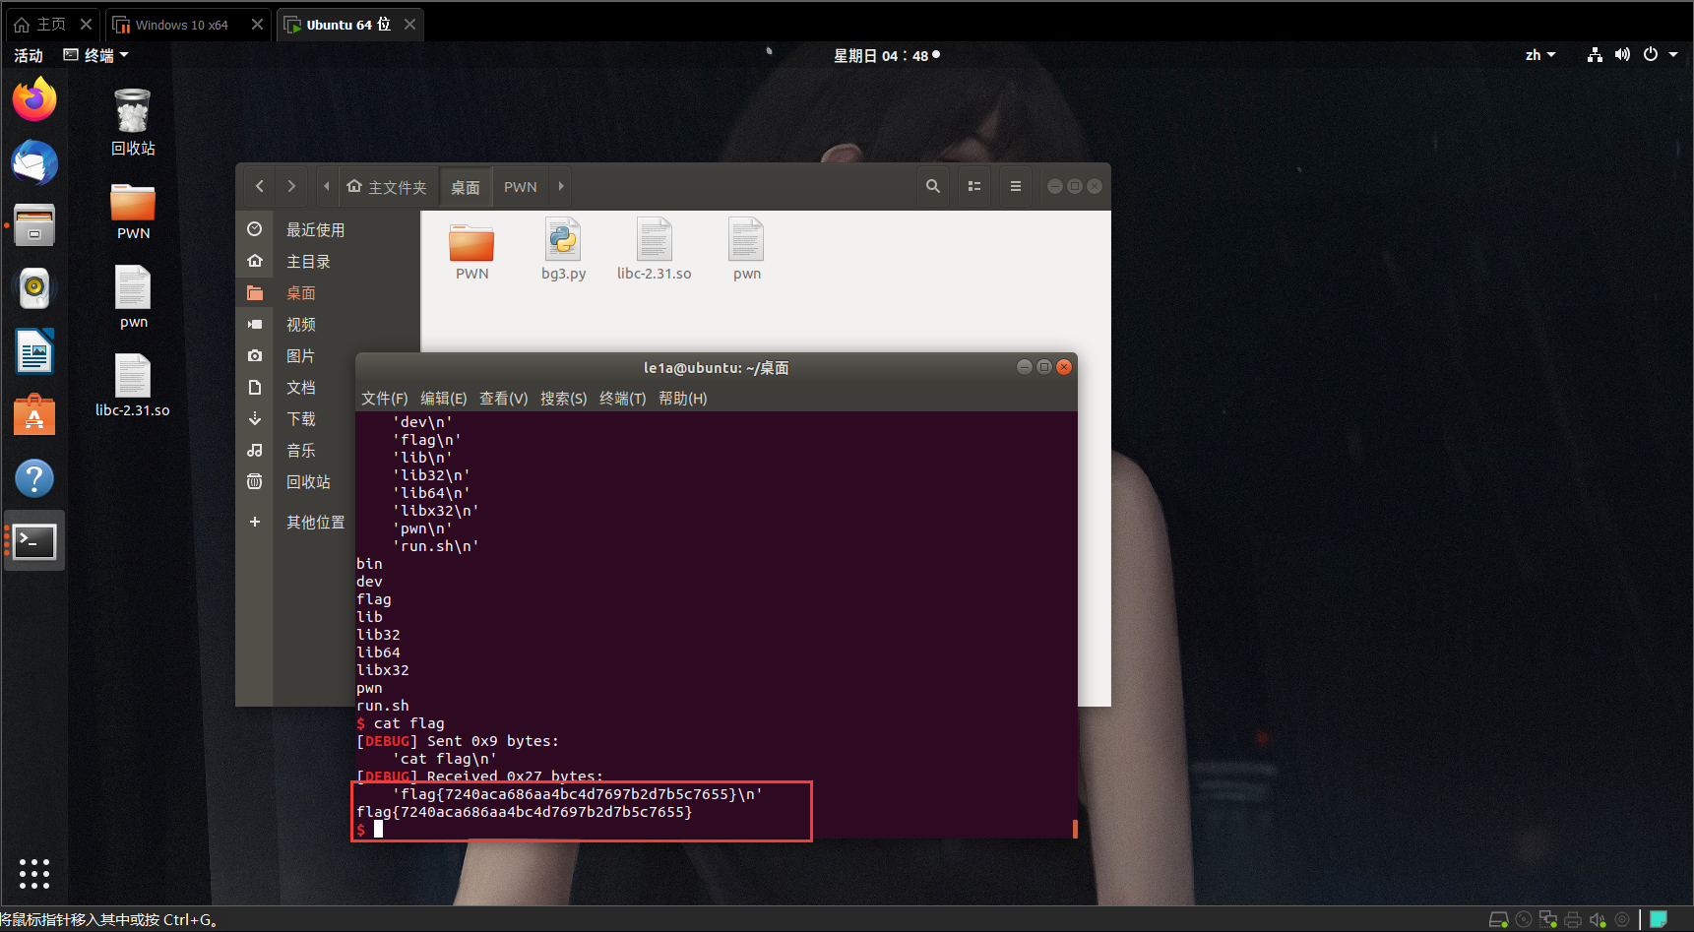Screen dimensions: 1694x932
Task: Select bg3.py Python file in file manager
Action: [x=563, y=250]
